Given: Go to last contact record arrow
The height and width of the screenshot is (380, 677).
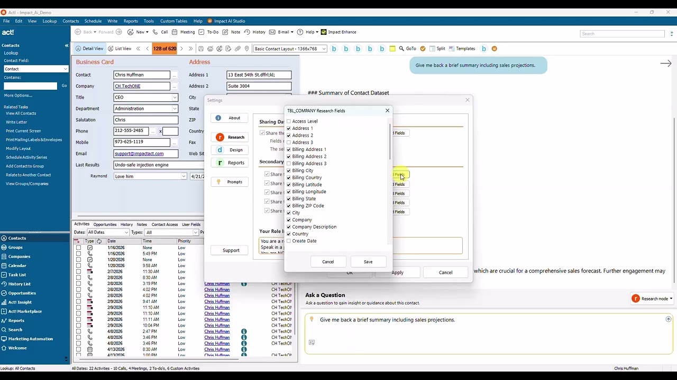Looking at the screenshot, I should click(190, 49).
